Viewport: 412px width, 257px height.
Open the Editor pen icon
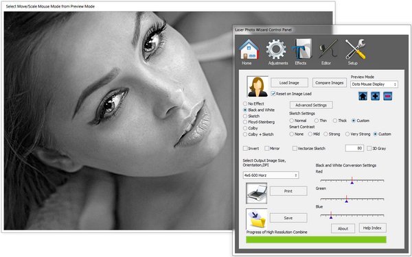point(328,49)
